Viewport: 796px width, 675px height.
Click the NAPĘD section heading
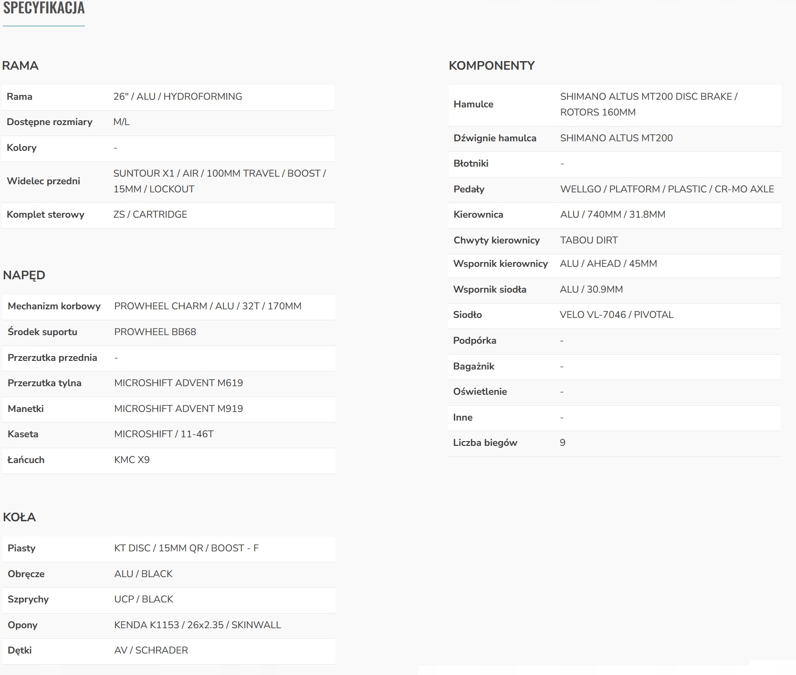[24, 275]
